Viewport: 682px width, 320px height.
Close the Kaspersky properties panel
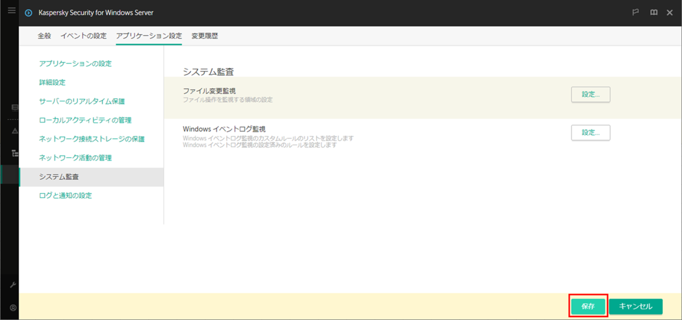coord(670,12)
